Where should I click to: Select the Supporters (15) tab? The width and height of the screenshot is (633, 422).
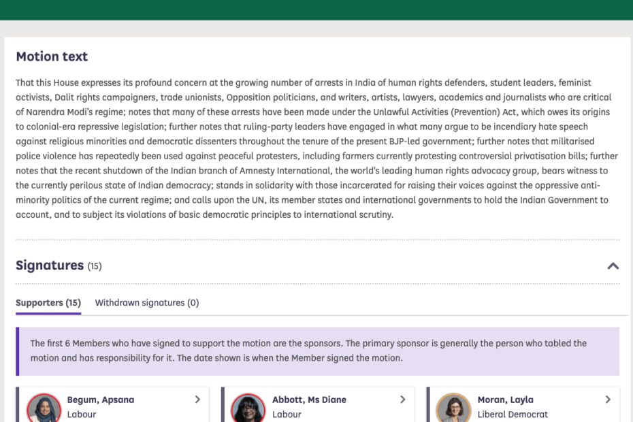point(48,303)
